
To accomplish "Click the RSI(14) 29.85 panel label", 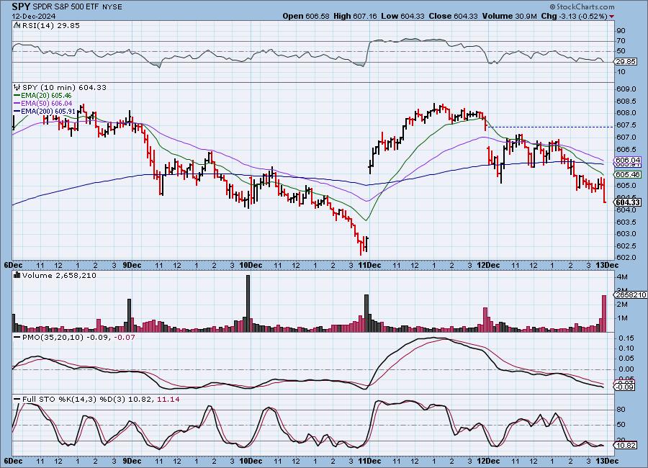I will (51, 26).
